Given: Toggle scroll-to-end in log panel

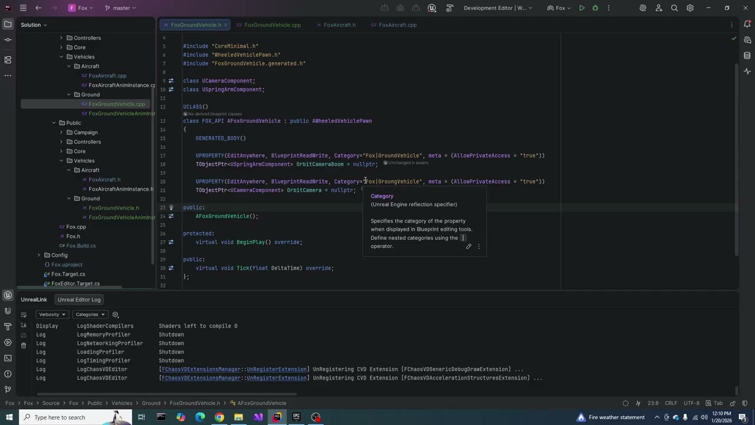Looking at the screenshot, I should coord(24,325).
